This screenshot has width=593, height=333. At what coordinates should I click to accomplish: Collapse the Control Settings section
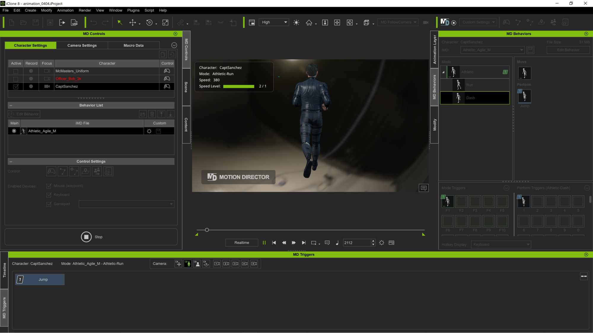point(11,162)
